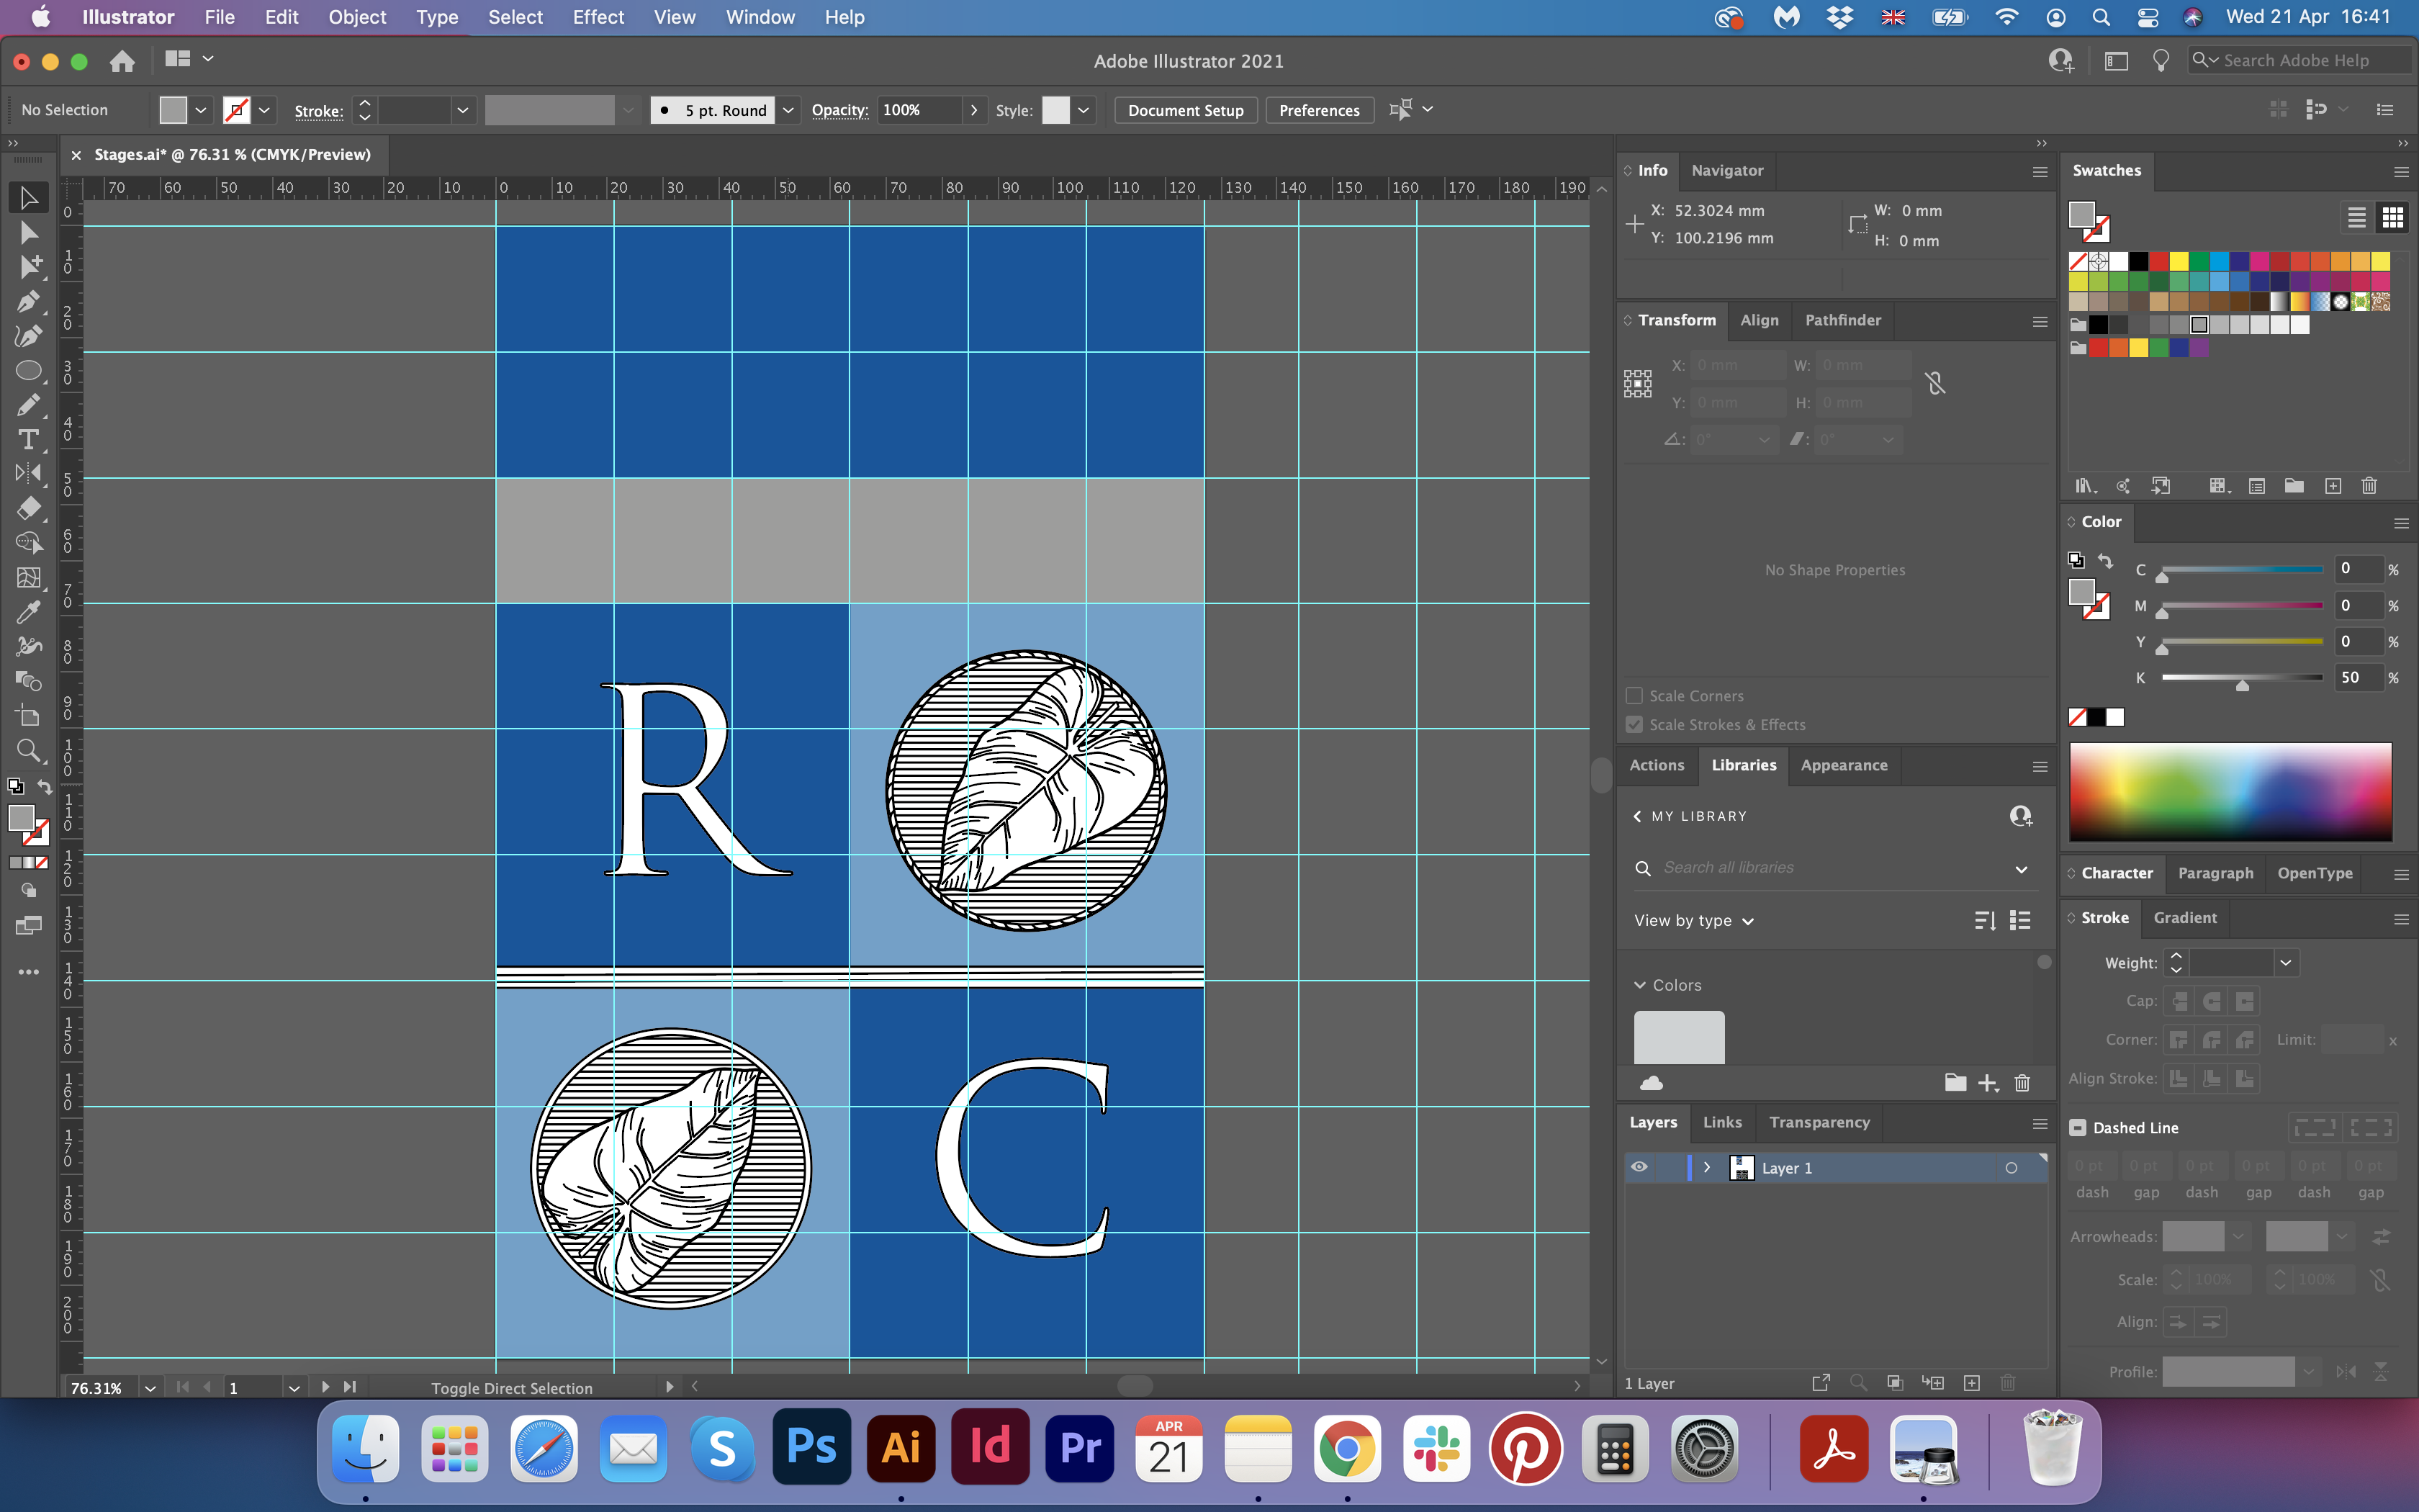The height and width of the screenshot is (1512, 2419).
Task: Expand Layer 1 contents arrow
Action: 1707,1167
